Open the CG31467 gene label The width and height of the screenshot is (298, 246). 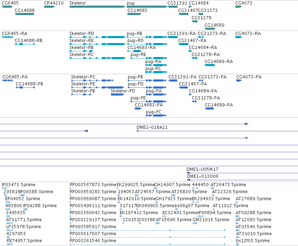(188, 10)
